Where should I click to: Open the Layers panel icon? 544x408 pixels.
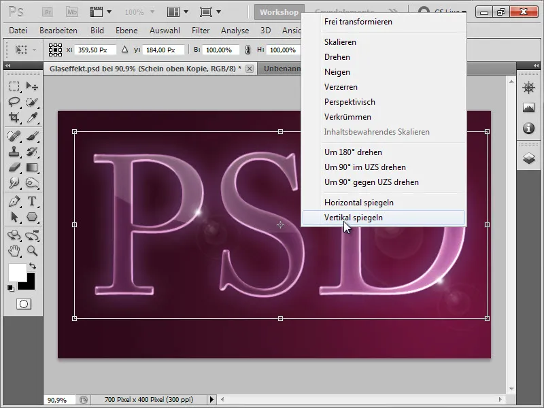click(528, 157)
